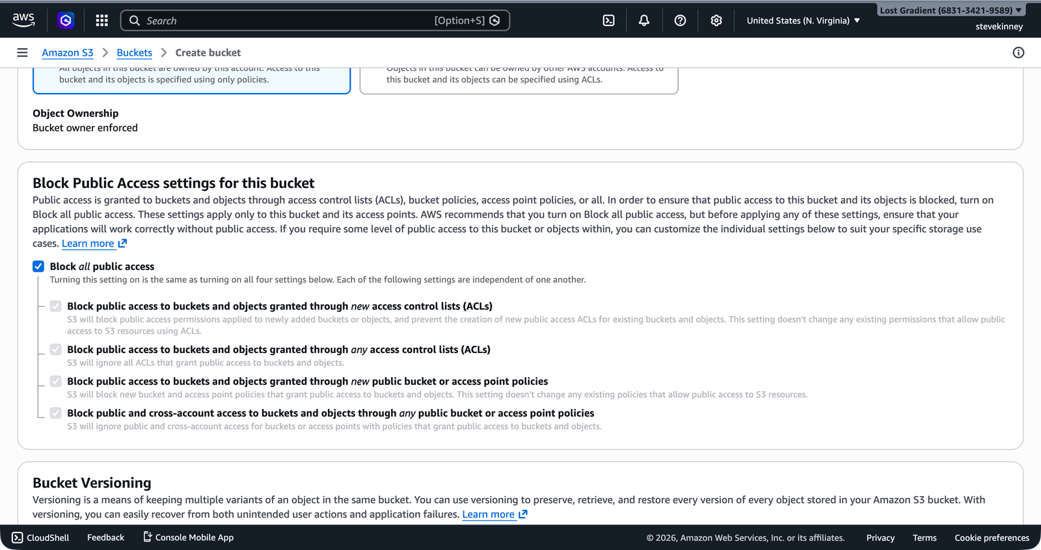Toggle block new ACLs public access checkbox

coord(56,306)
